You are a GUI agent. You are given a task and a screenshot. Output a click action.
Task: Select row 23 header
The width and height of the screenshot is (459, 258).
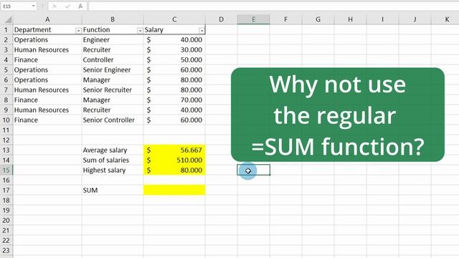click(x=6, y=251)
